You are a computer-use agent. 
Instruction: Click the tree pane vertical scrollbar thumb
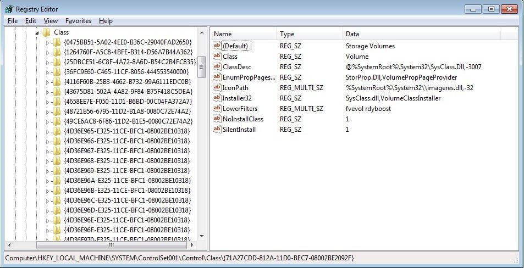click(201, 67)
